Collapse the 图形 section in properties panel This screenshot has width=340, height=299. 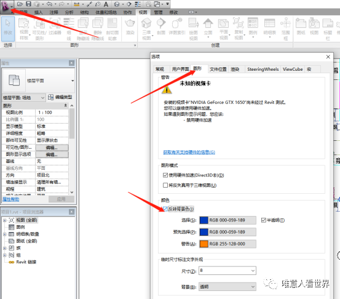(x=66, y=105)
